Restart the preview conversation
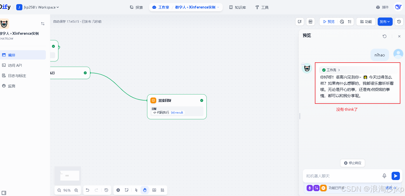The width and height of the screenshot is (405, 196). 384,36
